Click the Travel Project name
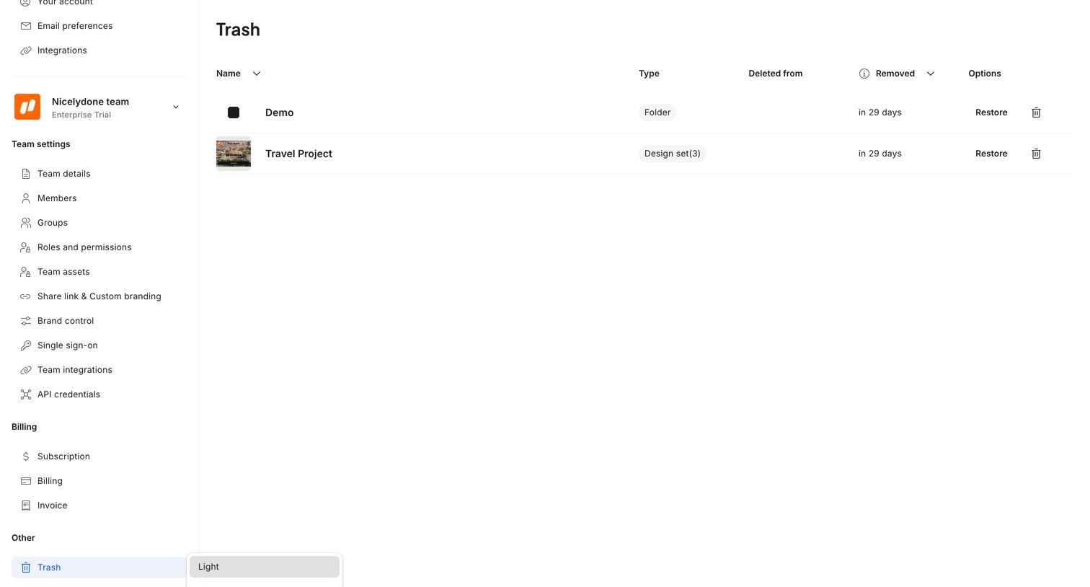The height and width of the screenshot is (587, 1090). pos(298,154)
